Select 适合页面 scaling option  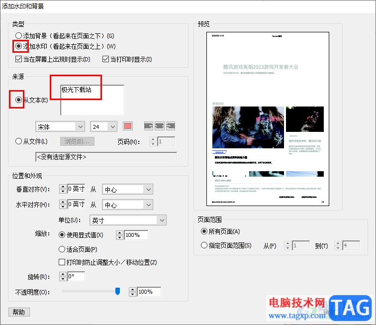(x=62, y=249)
